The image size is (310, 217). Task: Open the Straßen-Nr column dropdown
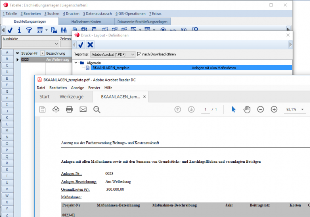coord(42,53)
